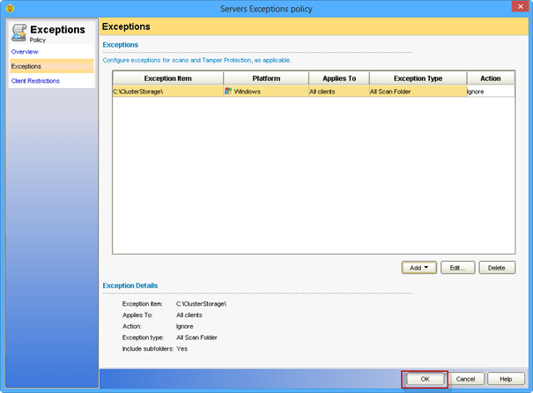Sort by the Exception Item column header

[167, 78]
